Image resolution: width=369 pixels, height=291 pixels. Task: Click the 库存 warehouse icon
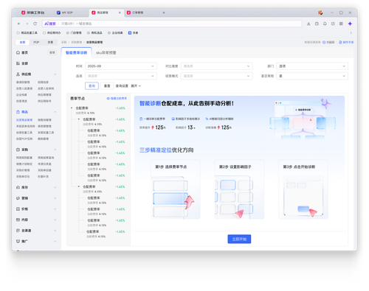coord(18,187)
